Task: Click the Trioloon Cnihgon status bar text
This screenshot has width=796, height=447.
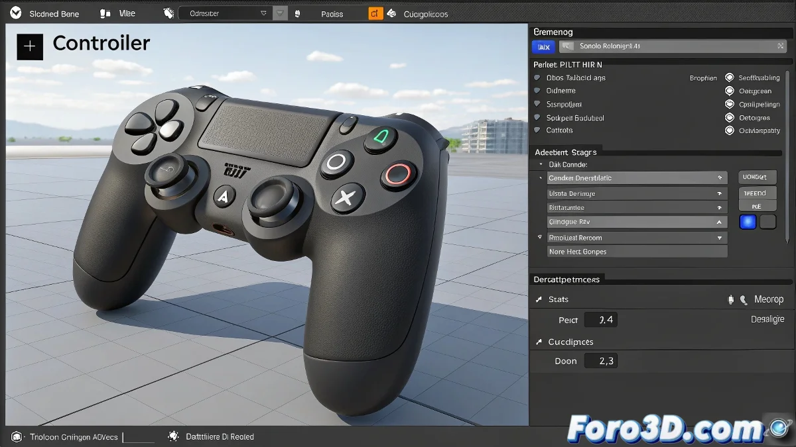Action: point(74,436)
